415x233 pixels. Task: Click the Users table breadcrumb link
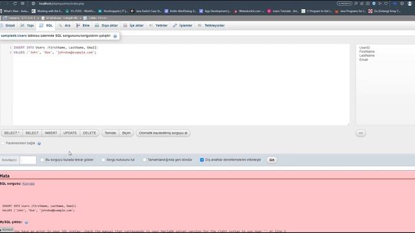95,18
